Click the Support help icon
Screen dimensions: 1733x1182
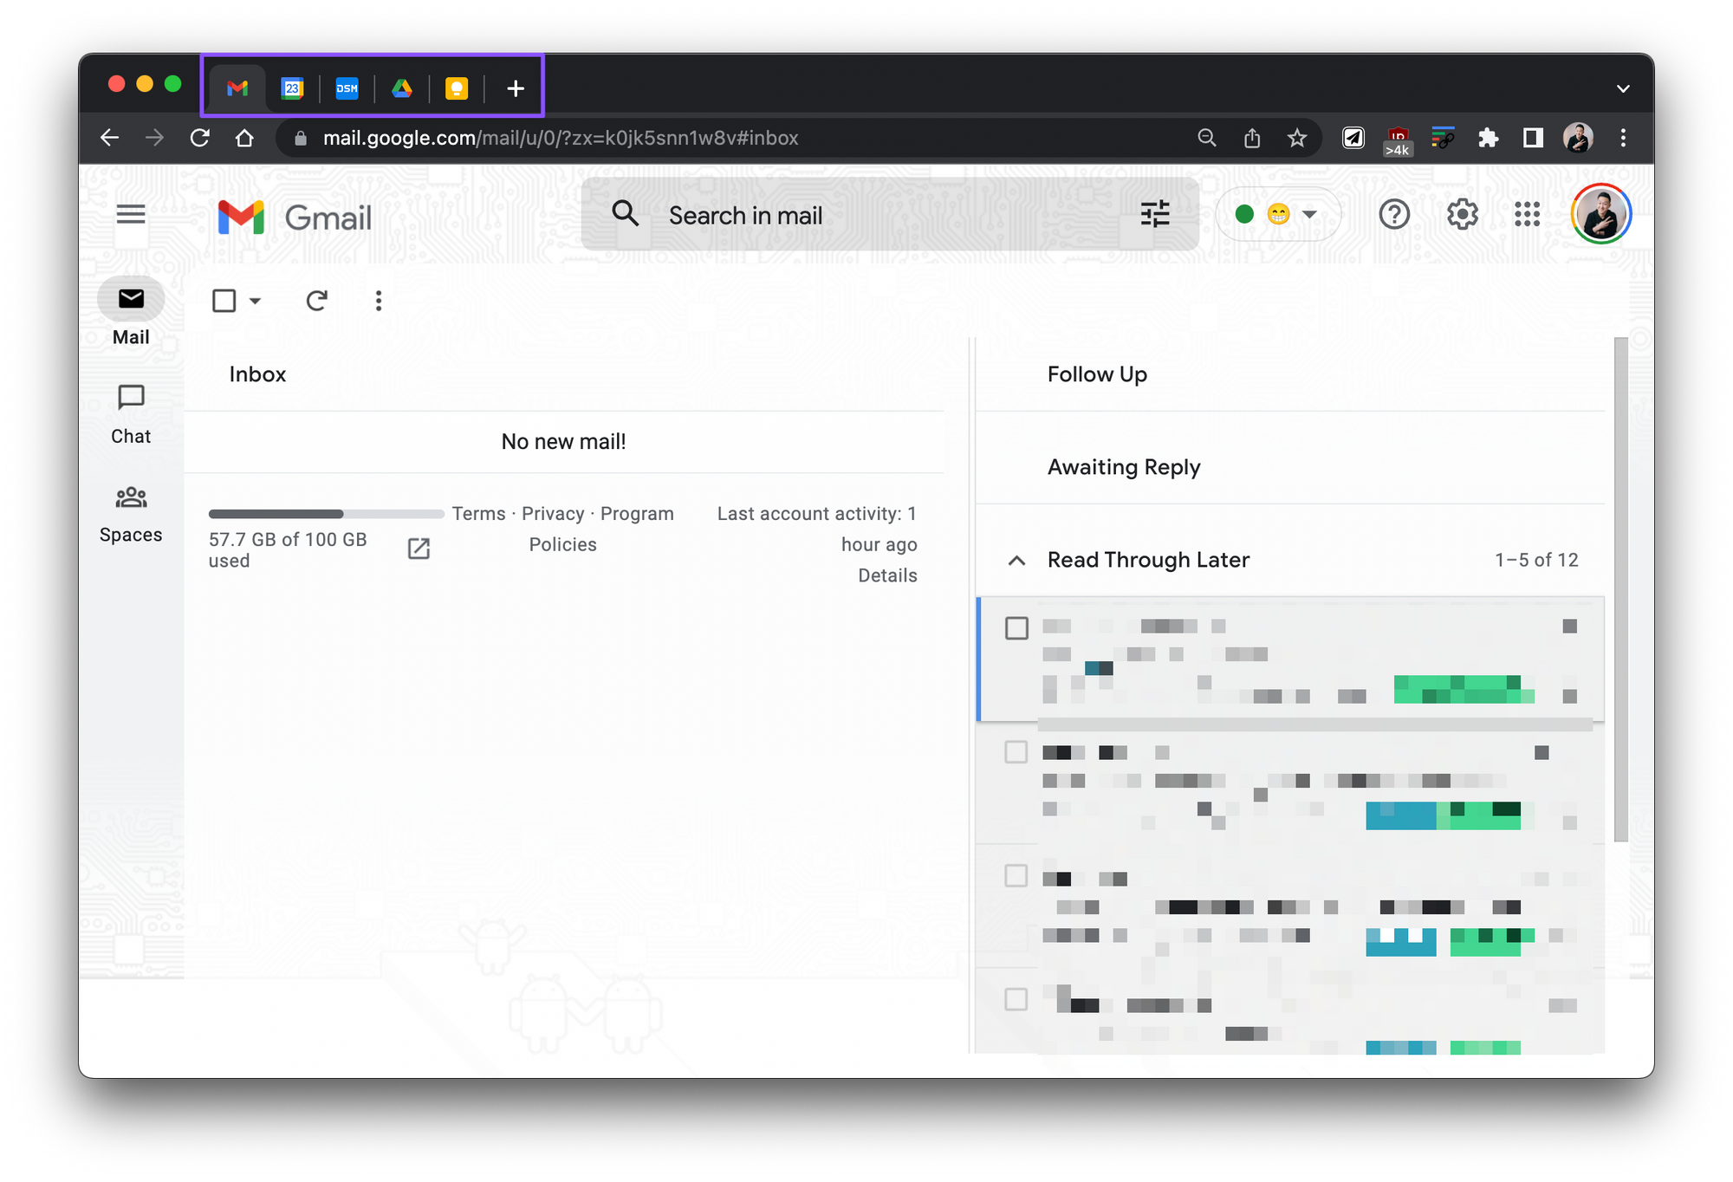1394,214
